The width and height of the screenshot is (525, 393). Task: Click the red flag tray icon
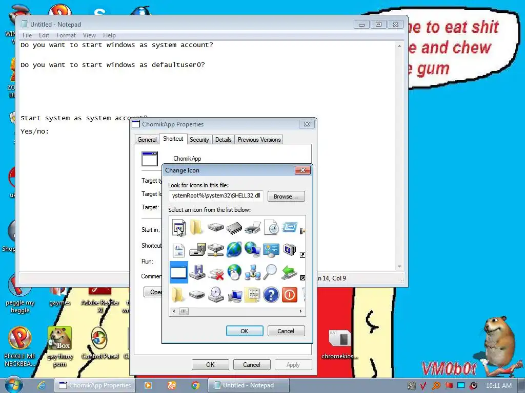point(449,385)
